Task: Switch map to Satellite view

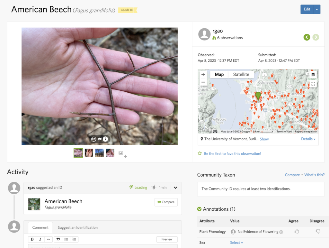Action: [x=241, y=74]
